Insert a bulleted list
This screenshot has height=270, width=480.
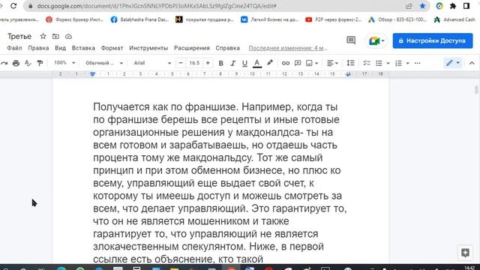point(379,63)
